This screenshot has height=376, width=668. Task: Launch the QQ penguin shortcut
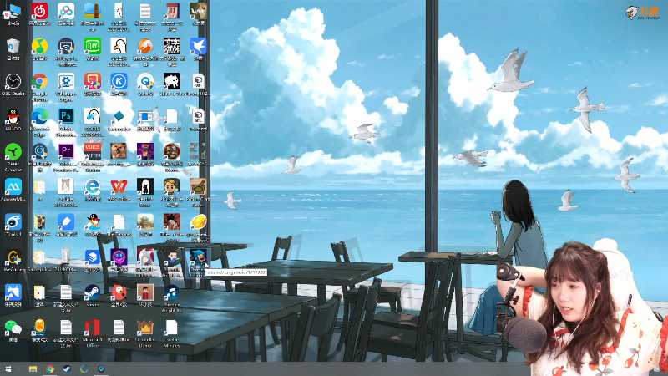[x=13, y=116]
